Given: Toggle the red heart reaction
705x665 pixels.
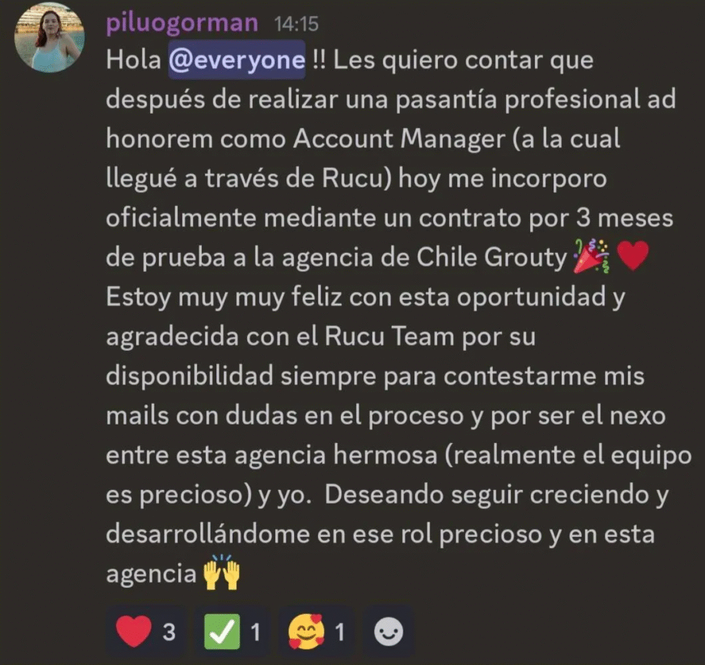Looking at the screenshot, I should pyautogui.click(x=146, y=632).
